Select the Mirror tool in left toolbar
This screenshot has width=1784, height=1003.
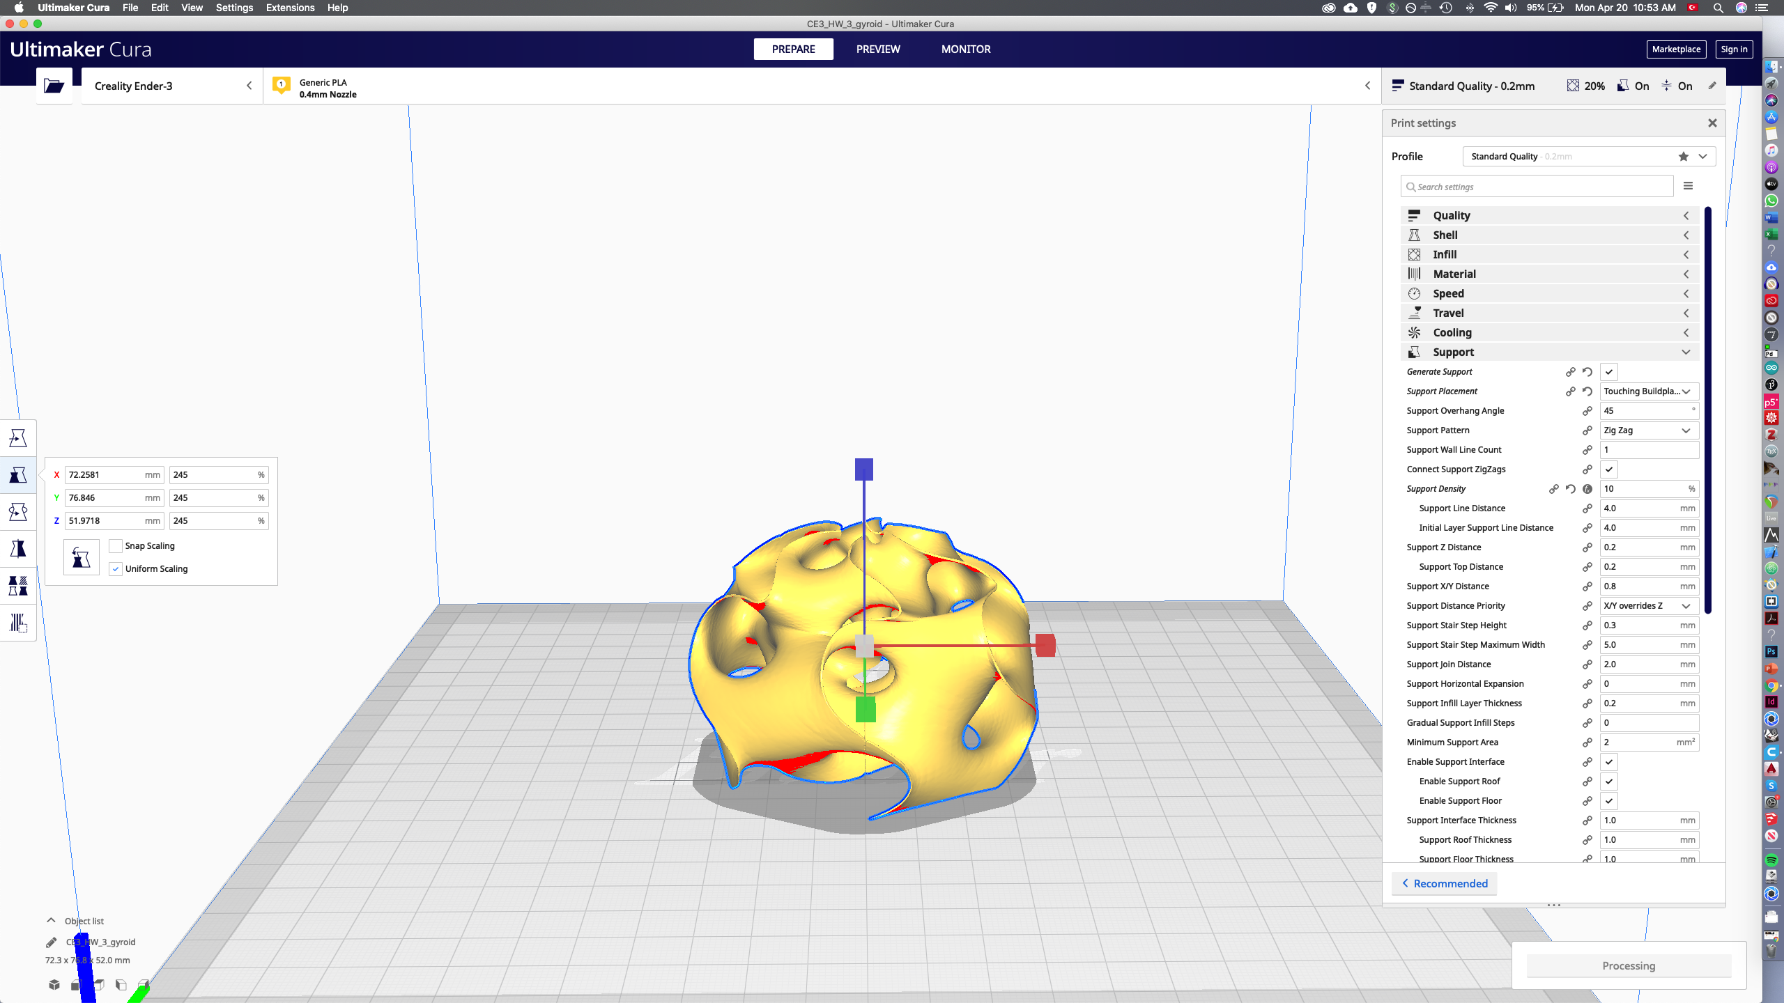[x=18, y=549]
